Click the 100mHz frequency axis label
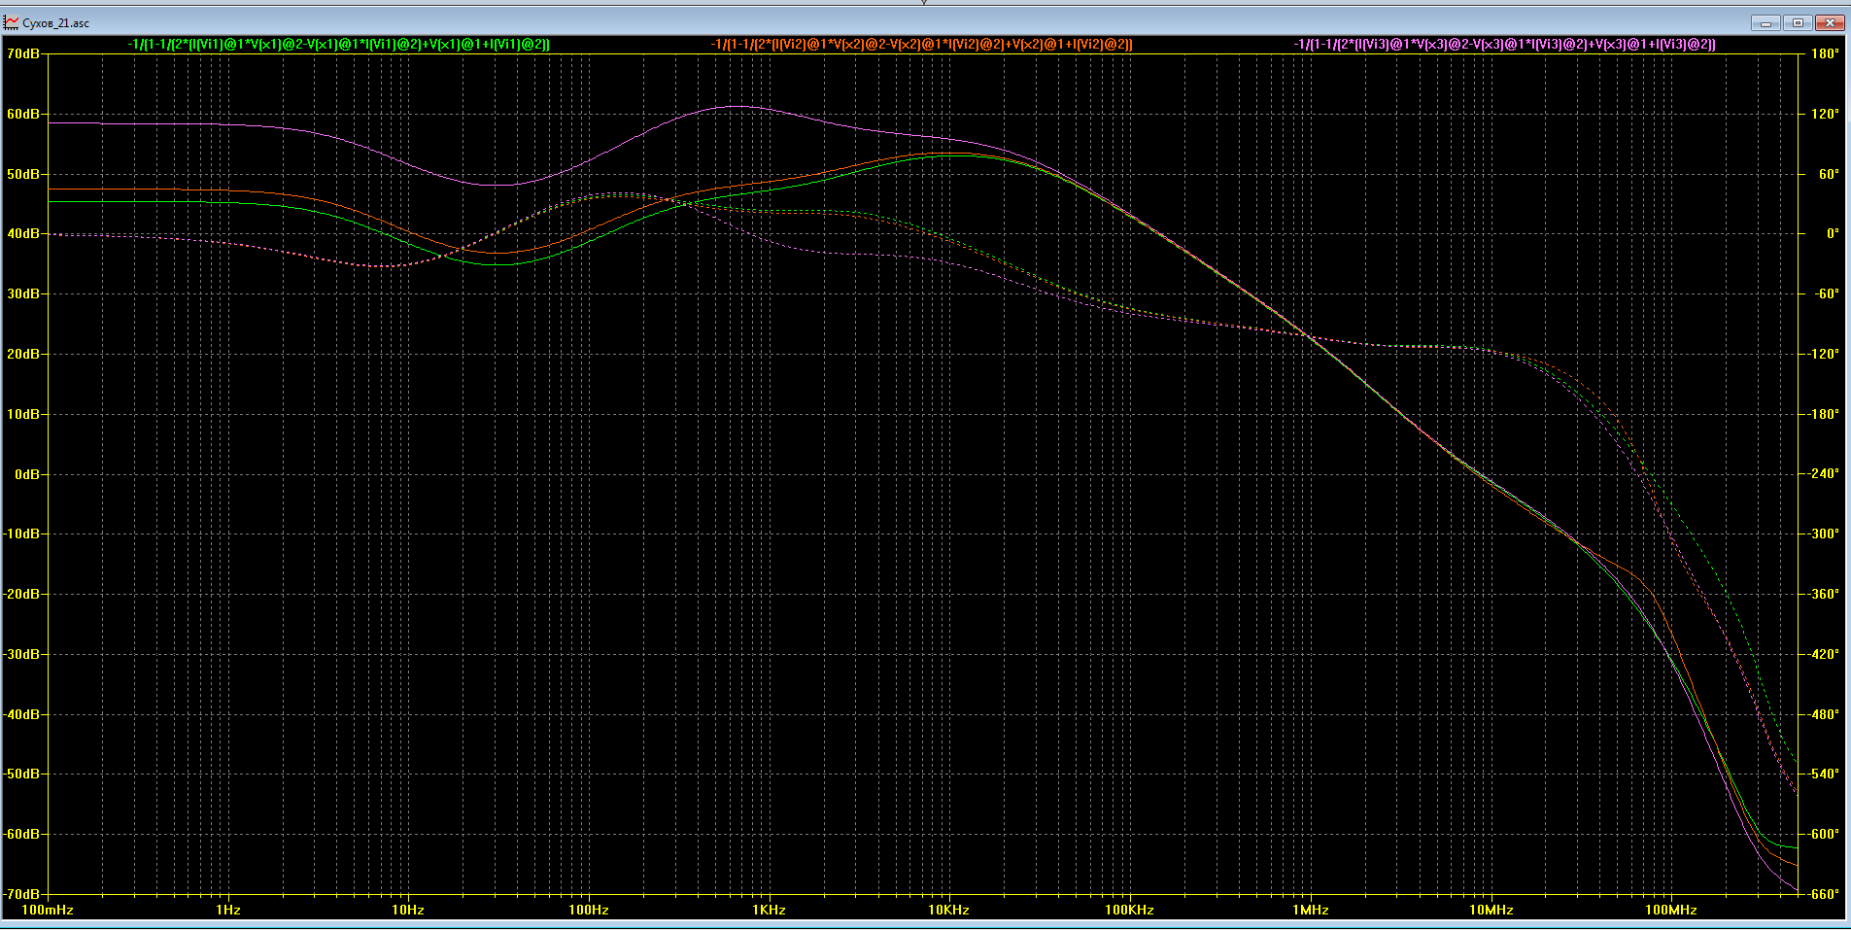Viewport: 1851px width, 930px height. 48,910
